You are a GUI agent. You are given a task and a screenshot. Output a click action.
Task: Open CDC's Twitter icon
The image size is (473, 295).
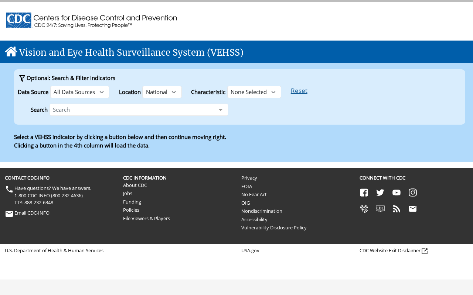pyautogui.click(x=380, y=192)
